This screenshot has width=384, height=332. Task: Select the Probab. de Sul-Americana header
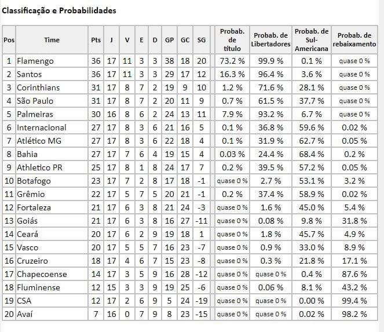point(311,40)
